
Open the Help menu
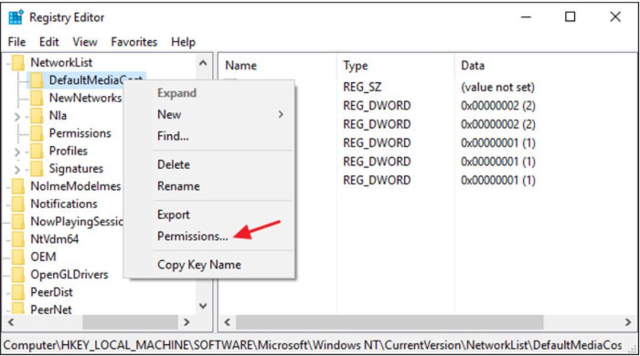pyautogui.click(x=183, y=42)
